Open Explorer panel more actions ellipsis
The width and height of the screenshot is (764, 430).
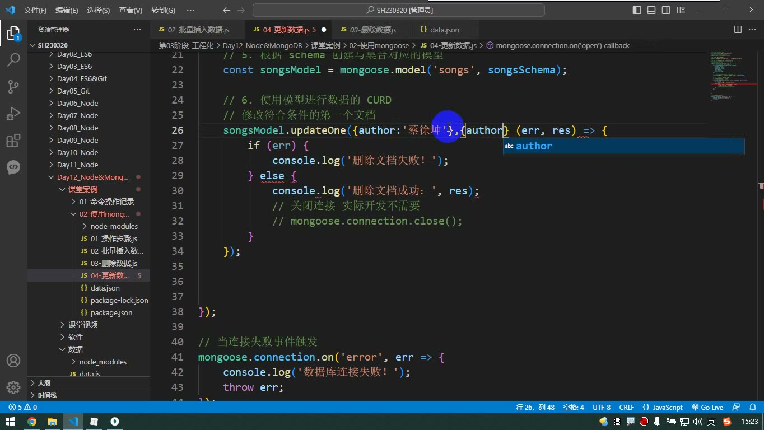(x=137, y=30)
